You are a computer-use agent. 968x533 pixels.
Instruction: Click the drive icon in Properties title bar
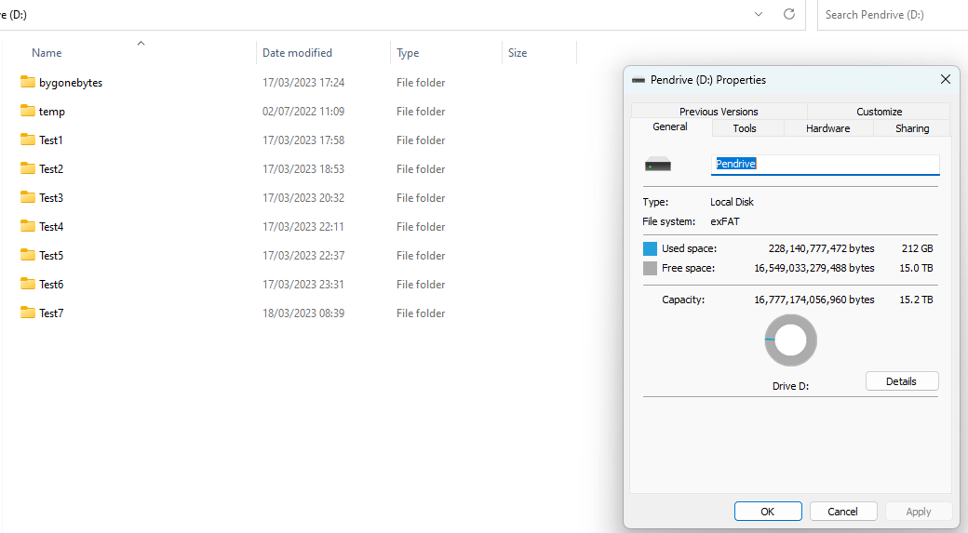point(638,80)
